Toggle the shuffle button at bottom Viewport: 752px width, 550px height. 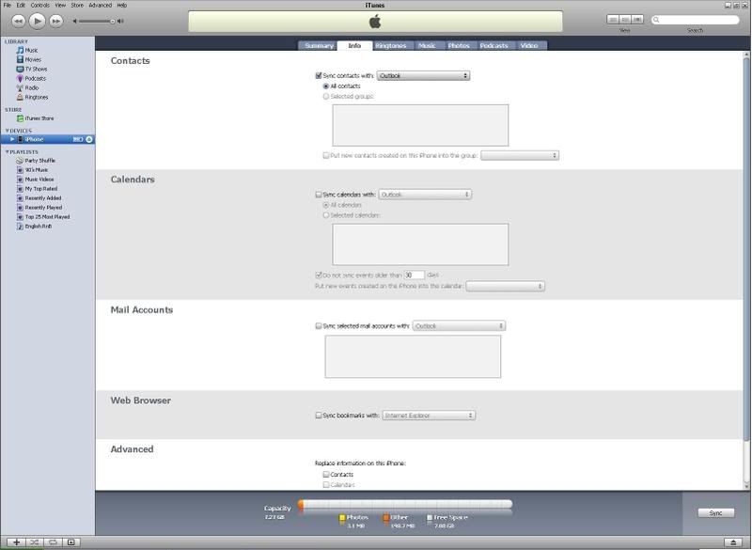[x=35, y=542]
